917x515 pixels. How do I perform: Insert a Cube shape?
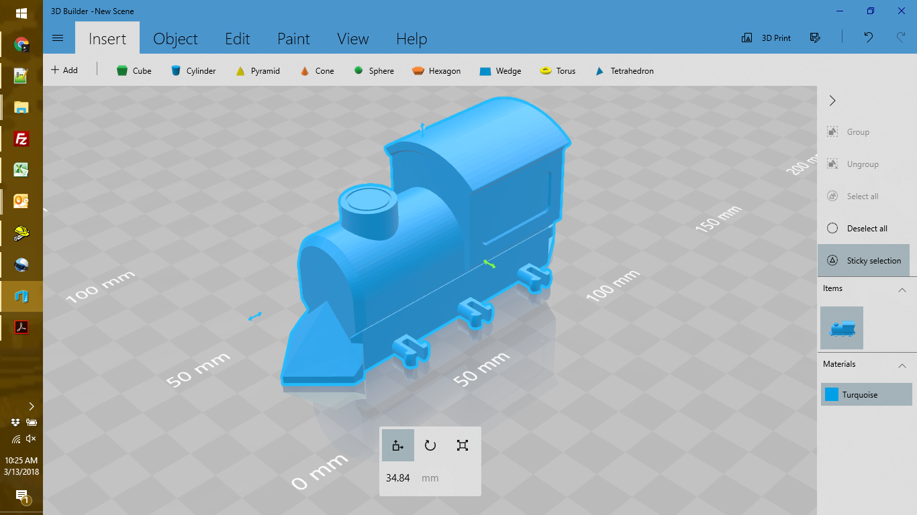pos(134,70)
